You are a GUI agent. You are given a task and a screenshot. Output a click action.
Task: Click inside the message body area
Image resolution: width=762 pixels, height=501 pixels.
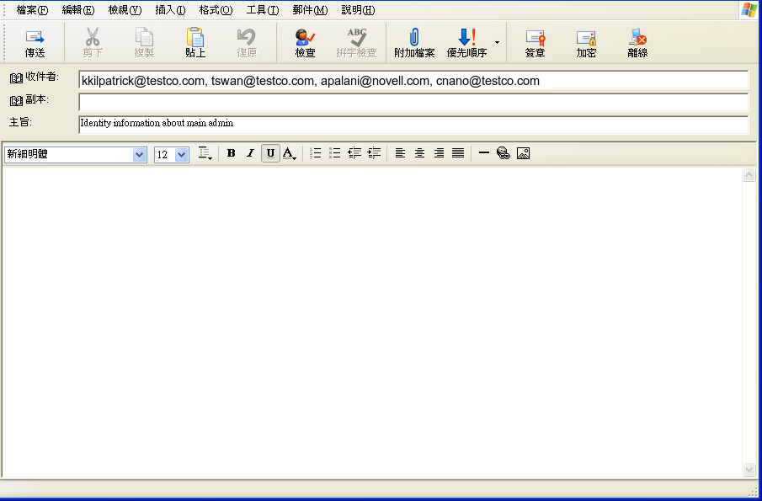[x=372, y=322]
